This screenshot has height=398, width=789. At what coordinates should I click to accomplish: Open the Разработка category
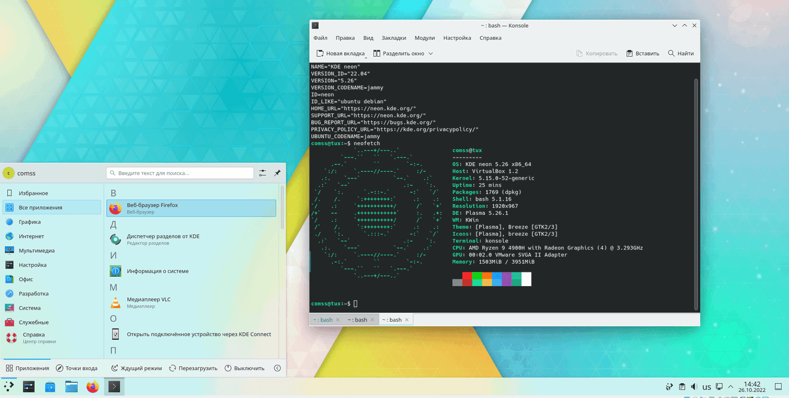[x=52, y=294]
